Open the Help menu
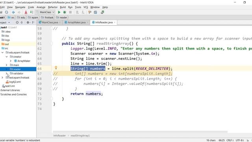The image size is (252, 142). [105, 7]
